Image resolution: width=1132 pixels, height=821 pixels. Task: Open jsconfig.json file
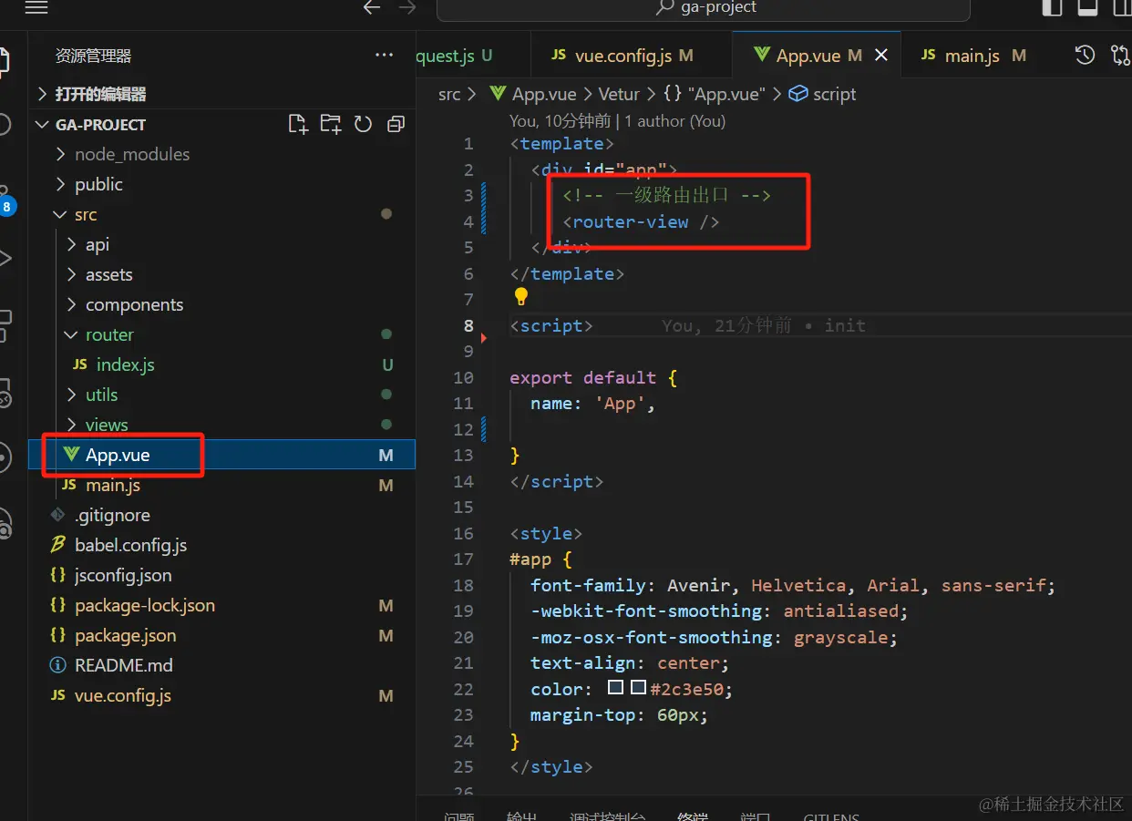(123, 575)
